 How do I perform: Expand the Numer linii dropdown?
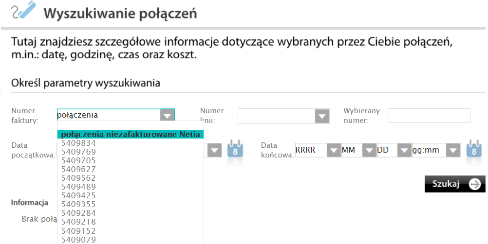[322, 116]
